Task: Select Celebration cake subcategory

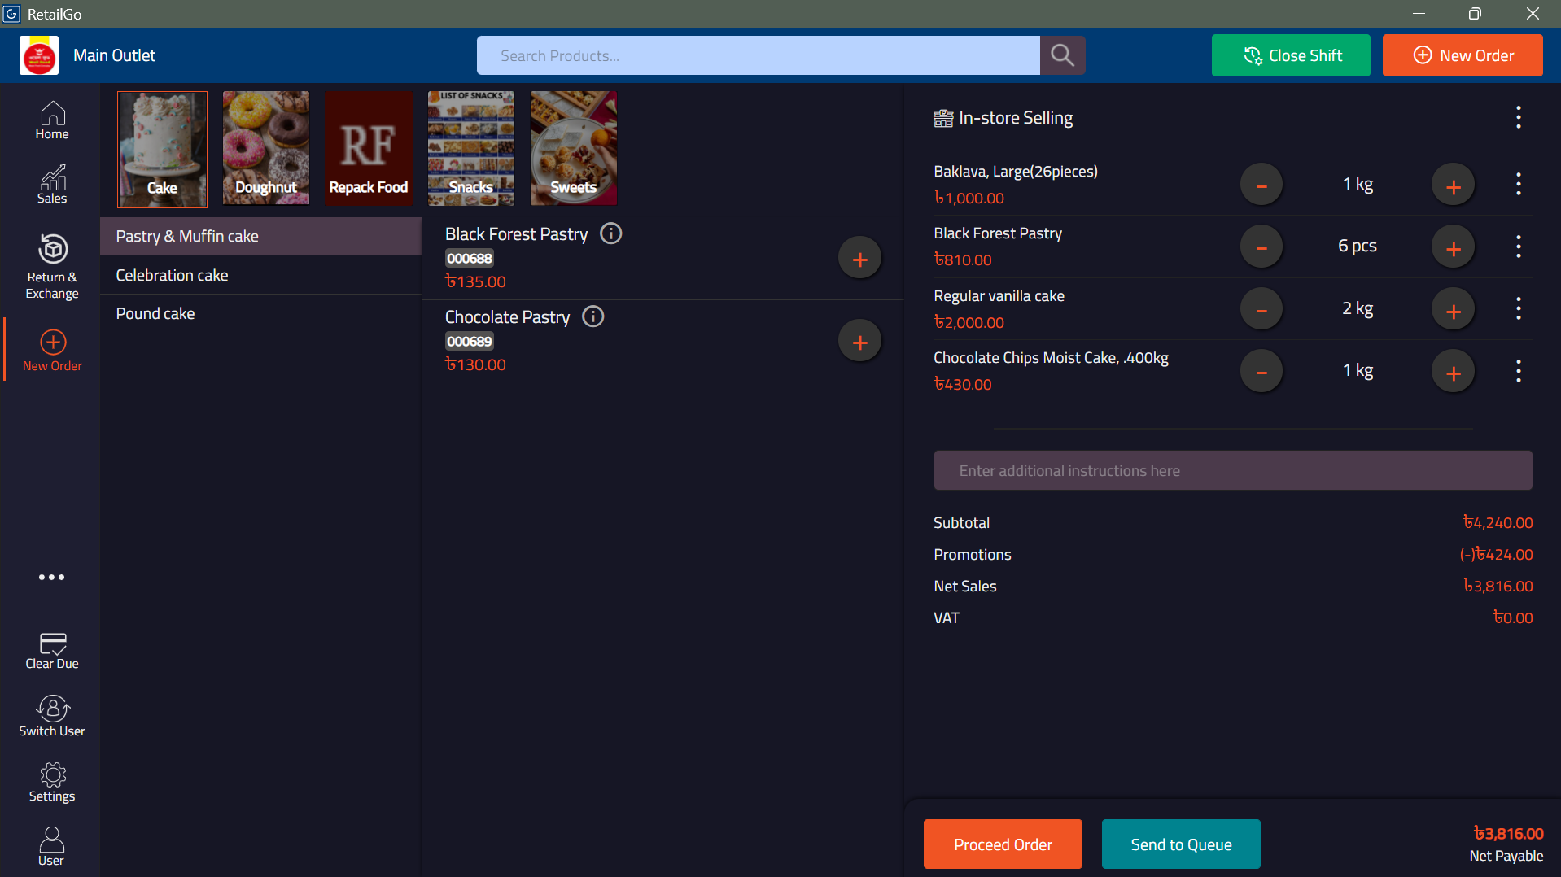Action: click(260, 275)
